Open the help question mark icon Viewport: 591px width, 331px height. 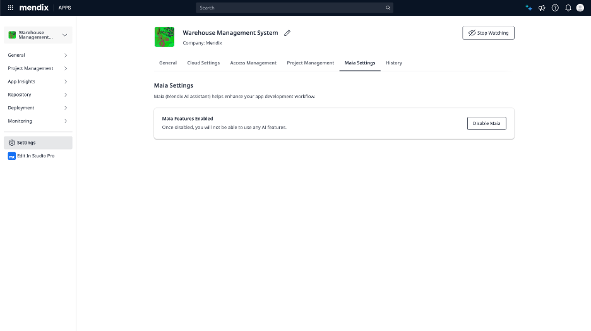555,8
